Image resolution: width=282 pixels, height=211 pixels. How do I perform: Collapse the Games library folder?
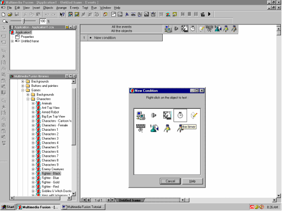coord(23,90)
